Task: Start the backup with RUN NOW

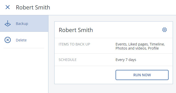Action: 142,75
